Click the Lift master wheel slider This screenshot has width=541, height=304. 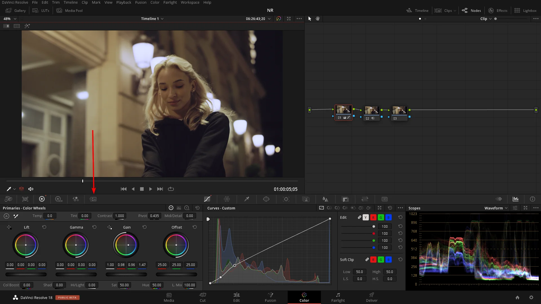point(26,274)
